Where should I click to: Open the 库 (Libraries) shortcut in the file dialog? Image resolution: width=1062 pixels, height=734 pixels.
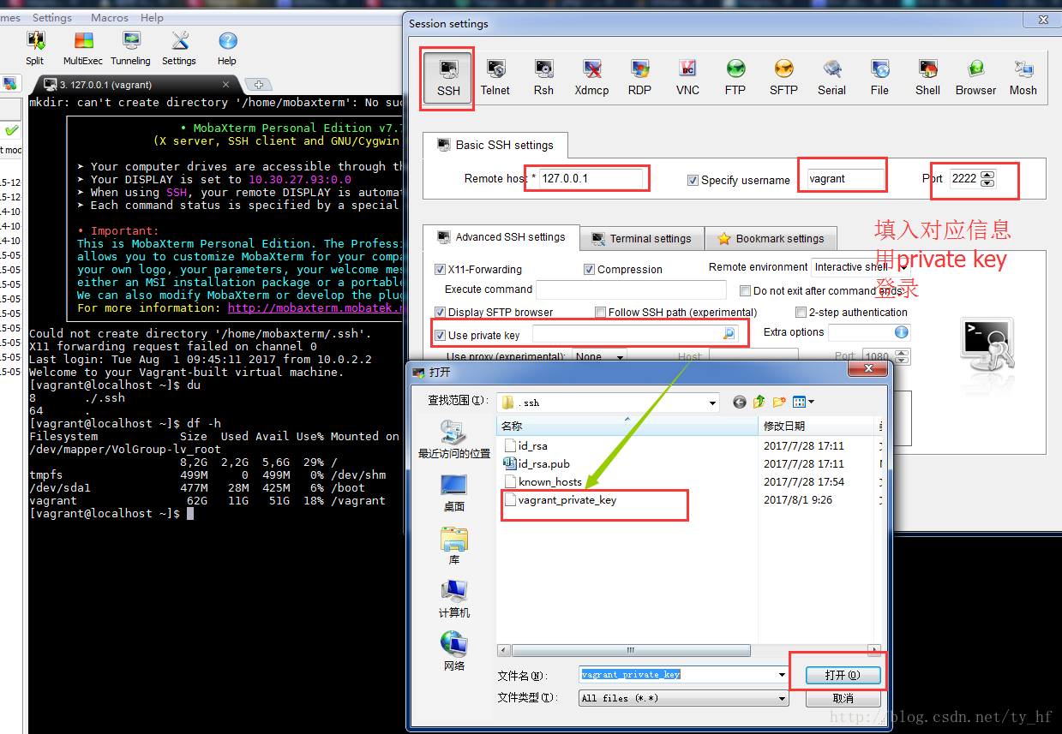coord(453,546)
